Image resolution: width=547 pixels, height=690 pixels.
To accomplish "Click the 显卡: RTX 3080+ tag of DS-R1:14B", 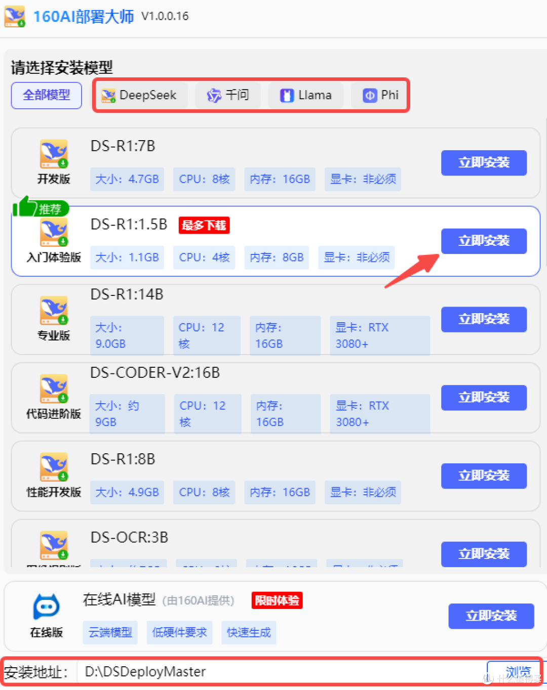I will [380, 335].
